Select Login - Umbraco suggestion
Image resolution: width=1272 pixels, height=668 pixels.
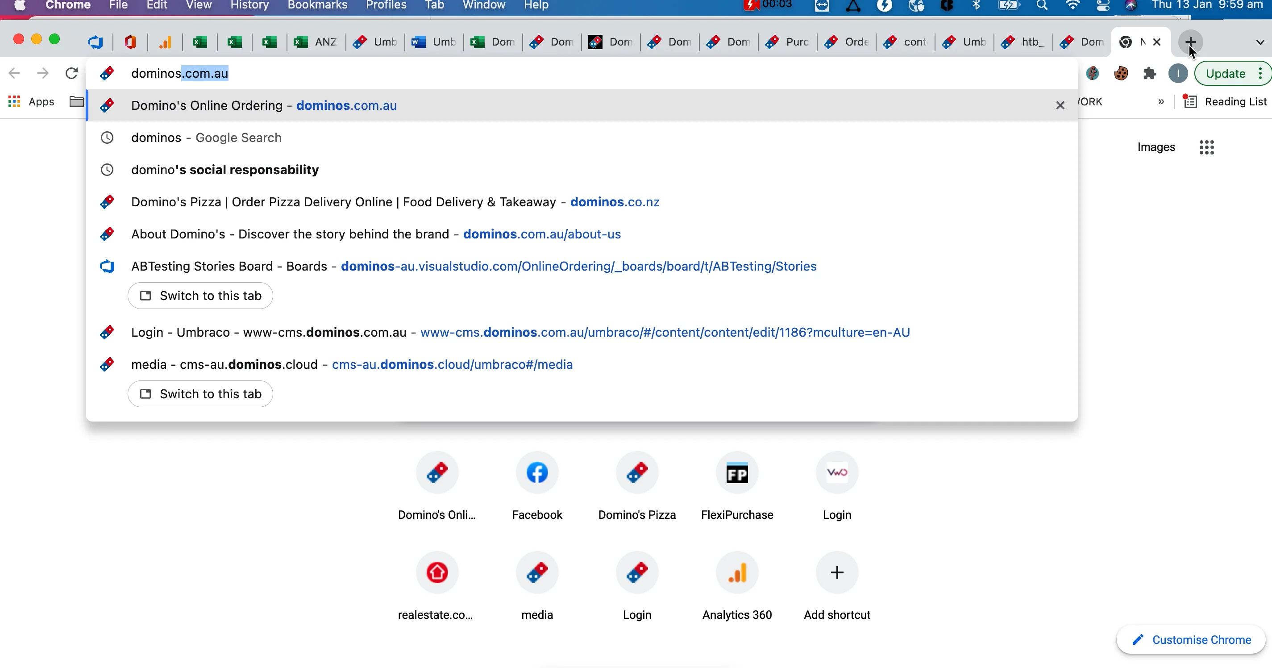(582, 332)
